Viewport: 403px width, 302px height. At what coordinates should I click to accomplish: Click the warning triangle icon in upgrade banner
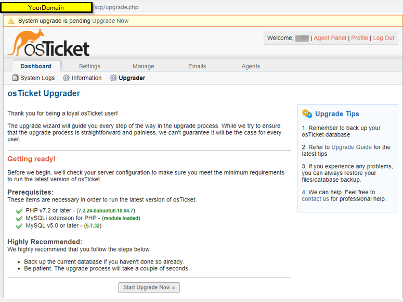(x=11, y=21)
